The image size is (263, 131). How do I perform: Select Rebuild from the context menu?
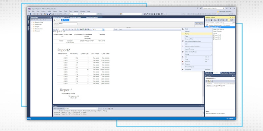coord(187,31)
